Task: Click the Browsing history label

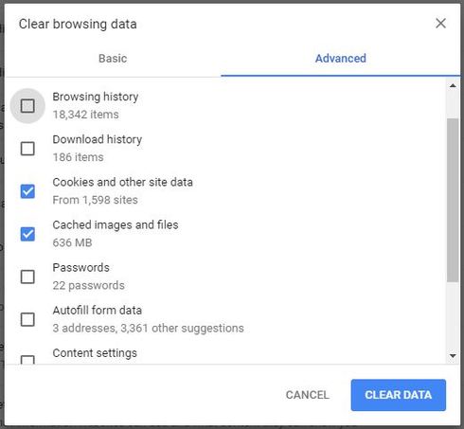Action: [96, 97]
